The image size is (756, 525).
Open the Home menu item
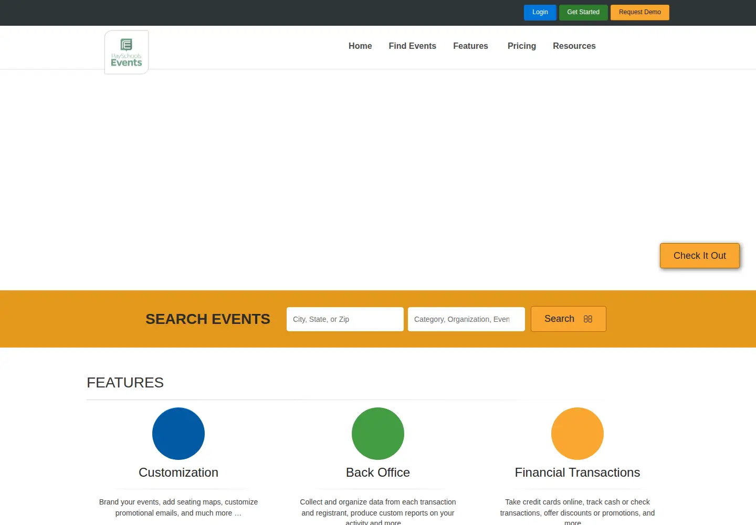click(x=360, y=46)
